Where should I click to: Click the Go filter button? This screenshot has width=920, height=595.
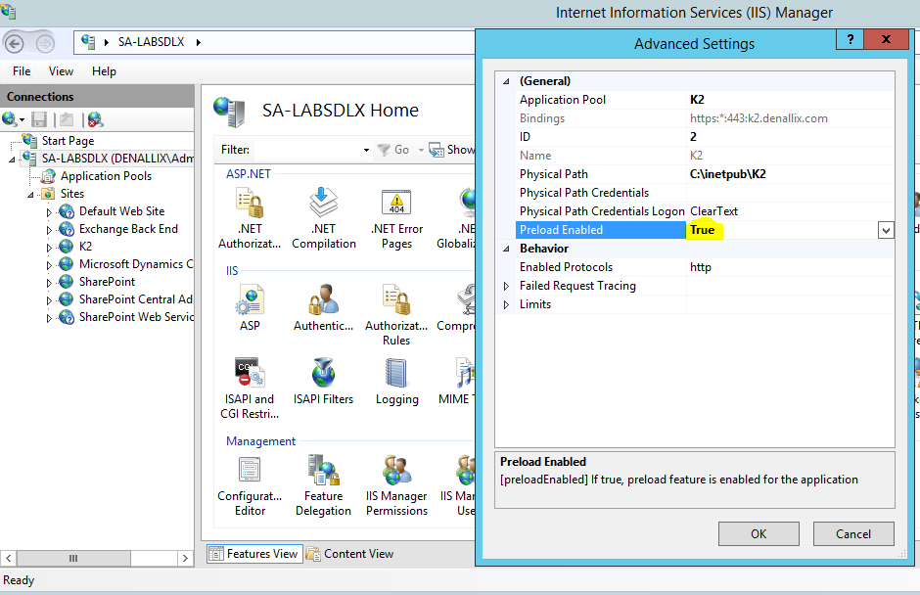[393, 150]
